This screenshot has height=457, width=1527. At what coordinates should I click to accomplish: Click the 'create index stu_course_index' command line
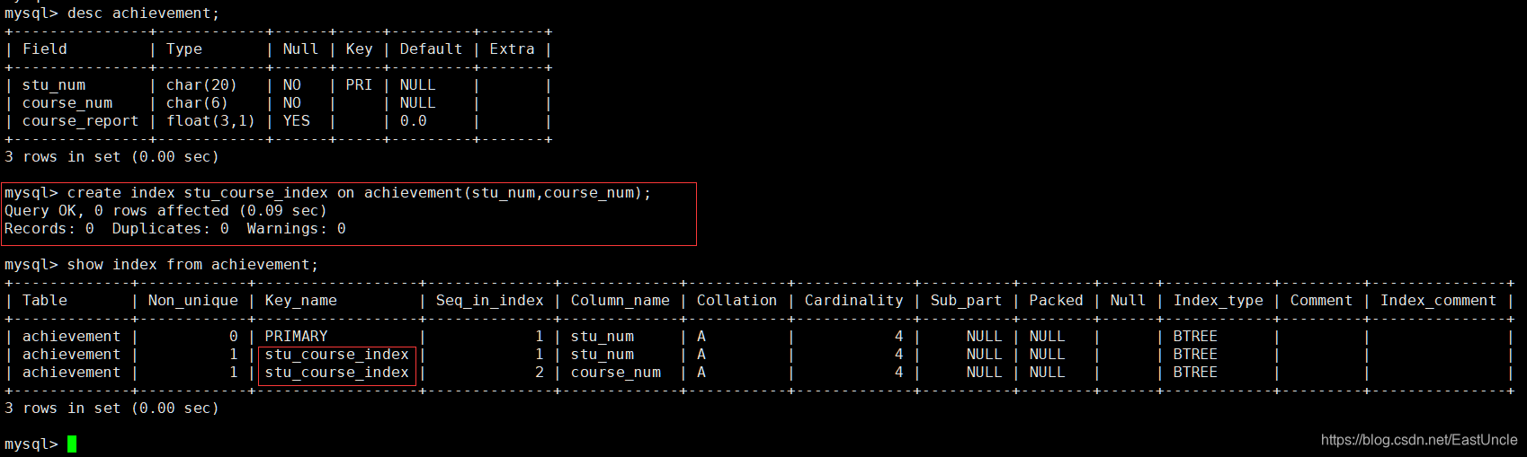327,193
